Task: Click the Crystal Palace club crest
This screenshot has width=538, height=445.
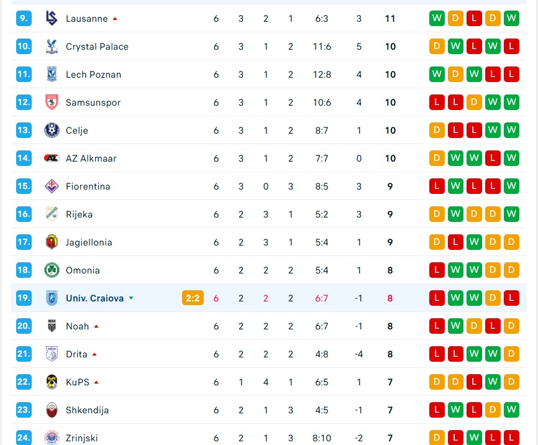Action: point(52,47)
